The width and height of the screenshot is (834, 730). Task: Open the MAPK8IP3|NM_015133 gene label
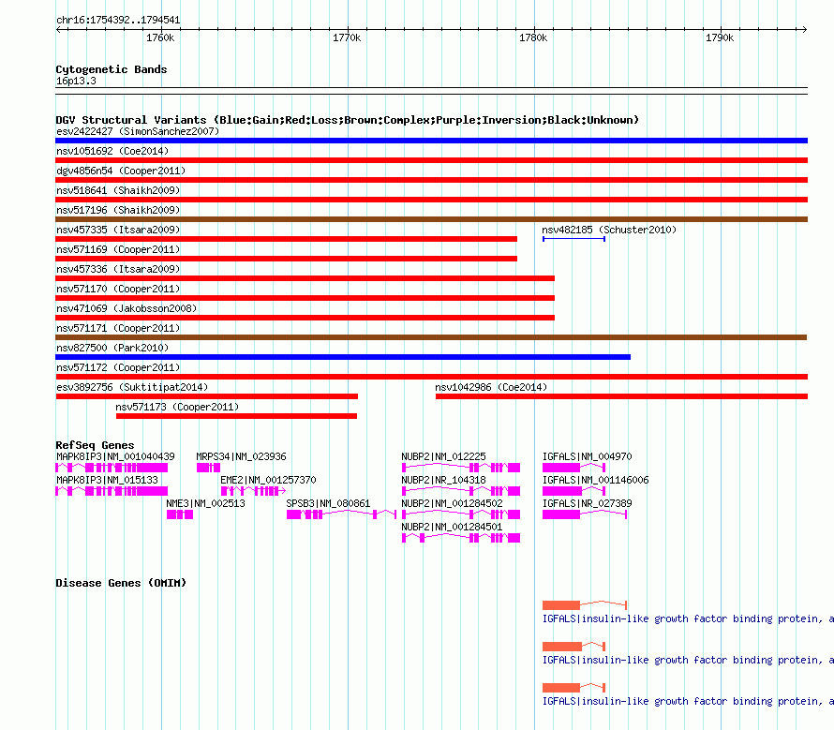[107, 480]
